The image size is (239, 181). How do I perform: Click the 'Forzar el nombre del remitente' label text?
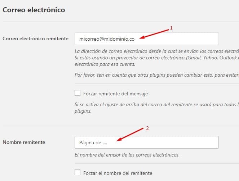pos(118,173)
